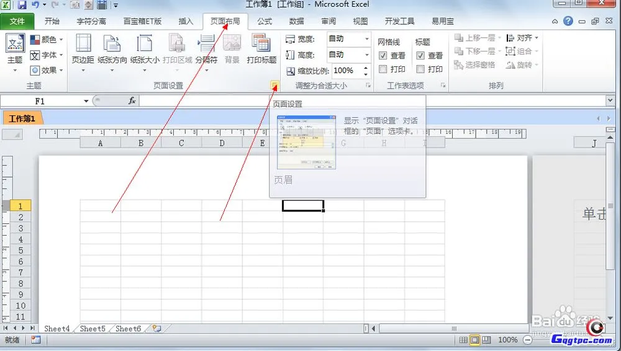Viewport: 621px width, 351px height.
Task: Switch to Sheet6 tab
Action: click(x=129, y=329)
